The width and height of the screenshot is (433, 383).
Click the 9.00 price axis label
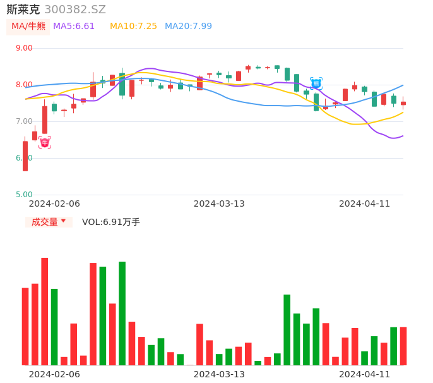24,48
